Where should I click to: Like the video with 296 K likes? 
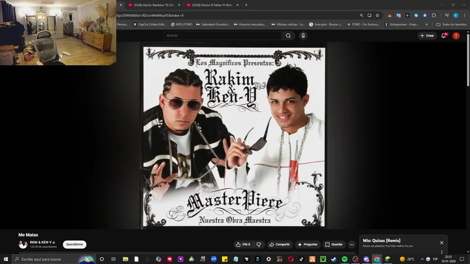tap(243, 245)
